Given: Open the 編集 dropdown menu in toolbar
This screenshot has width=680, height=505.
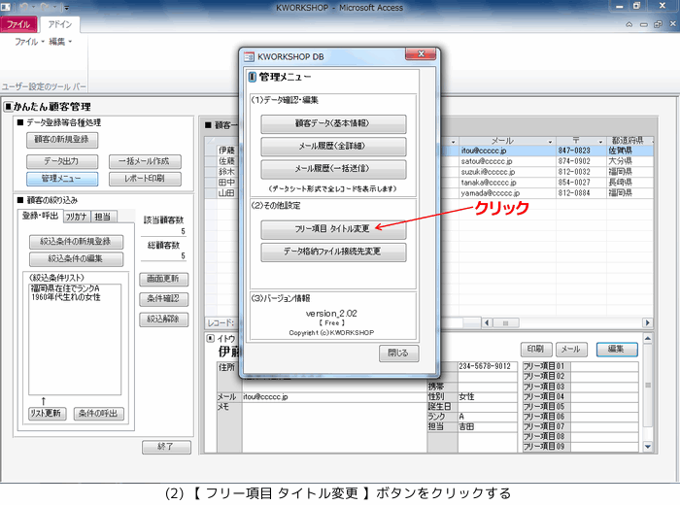Looking at the screenshot, I should [x=60, y=42].
